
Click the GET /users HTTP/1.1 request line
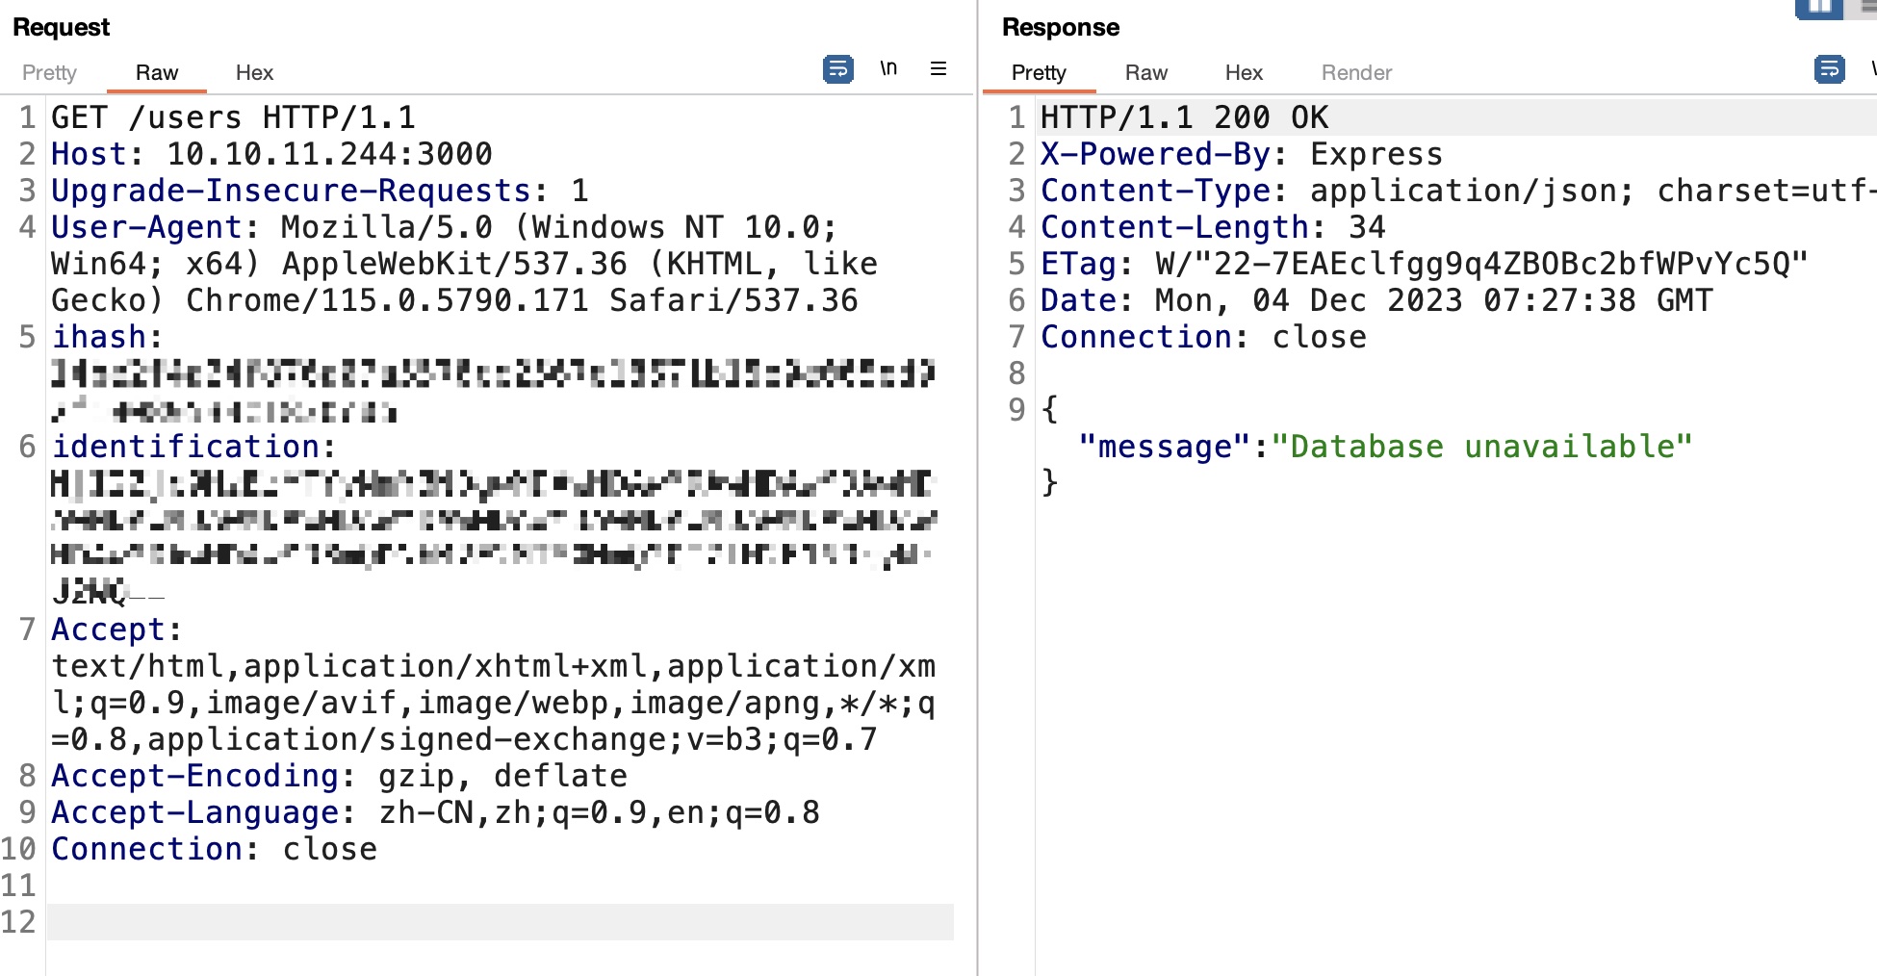[x=233, y=117]
